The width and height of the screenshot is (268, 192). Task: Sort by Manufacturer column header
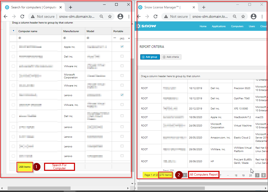(x=71, y=31)
